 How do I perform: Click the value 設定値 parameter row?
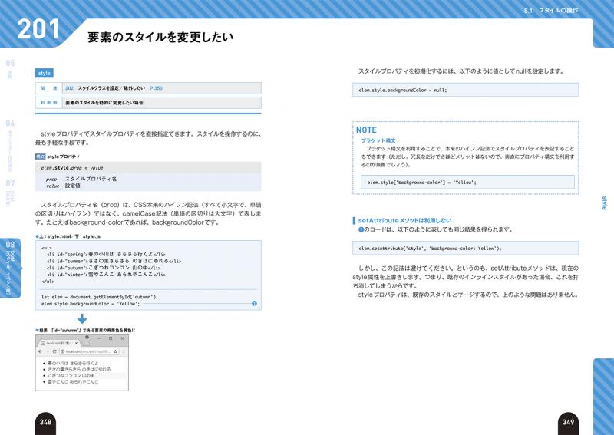pos(63,186)
